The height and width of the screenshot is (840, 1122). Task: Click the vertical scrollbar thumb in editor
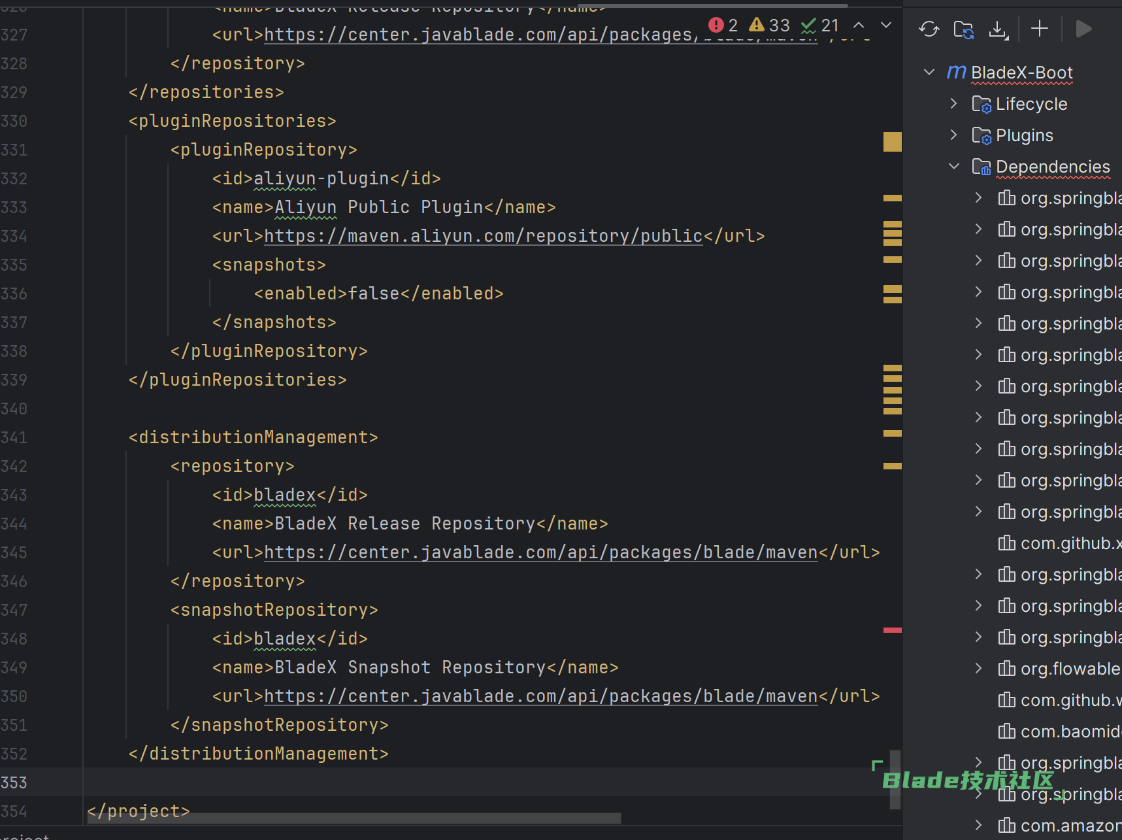(895, 780)
